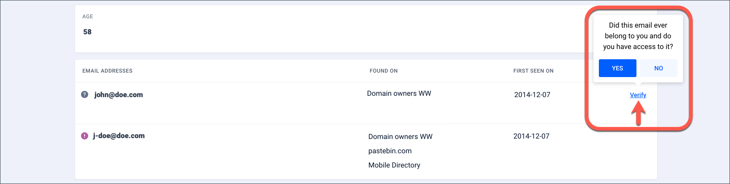Confirm email ownership with the YES button
Screen dimensions: 730x184
click(617, 68)
